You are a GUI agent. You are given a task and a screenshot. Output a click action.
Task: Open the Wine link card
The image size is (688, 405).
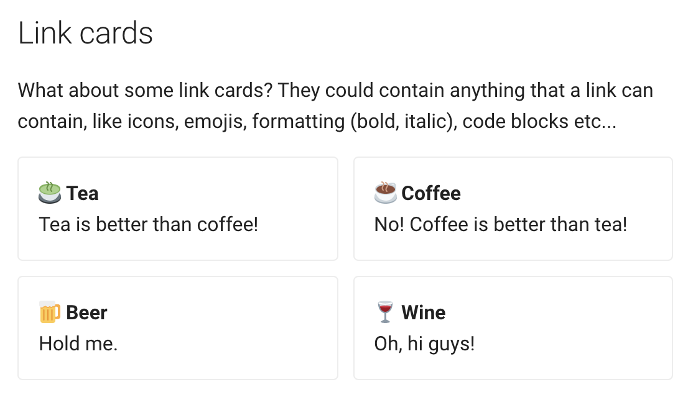tap(513, 327)
